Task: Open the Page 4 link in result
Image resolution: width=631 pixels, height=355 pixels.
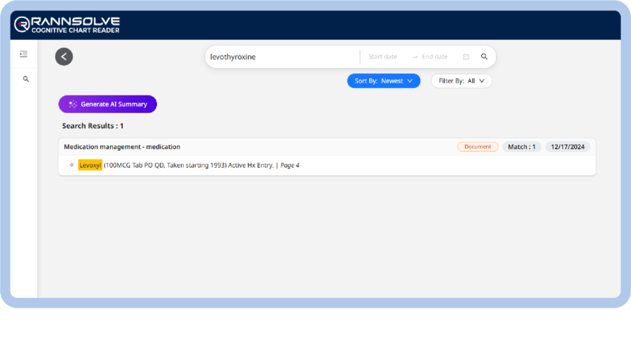Action: coord(290,165)
